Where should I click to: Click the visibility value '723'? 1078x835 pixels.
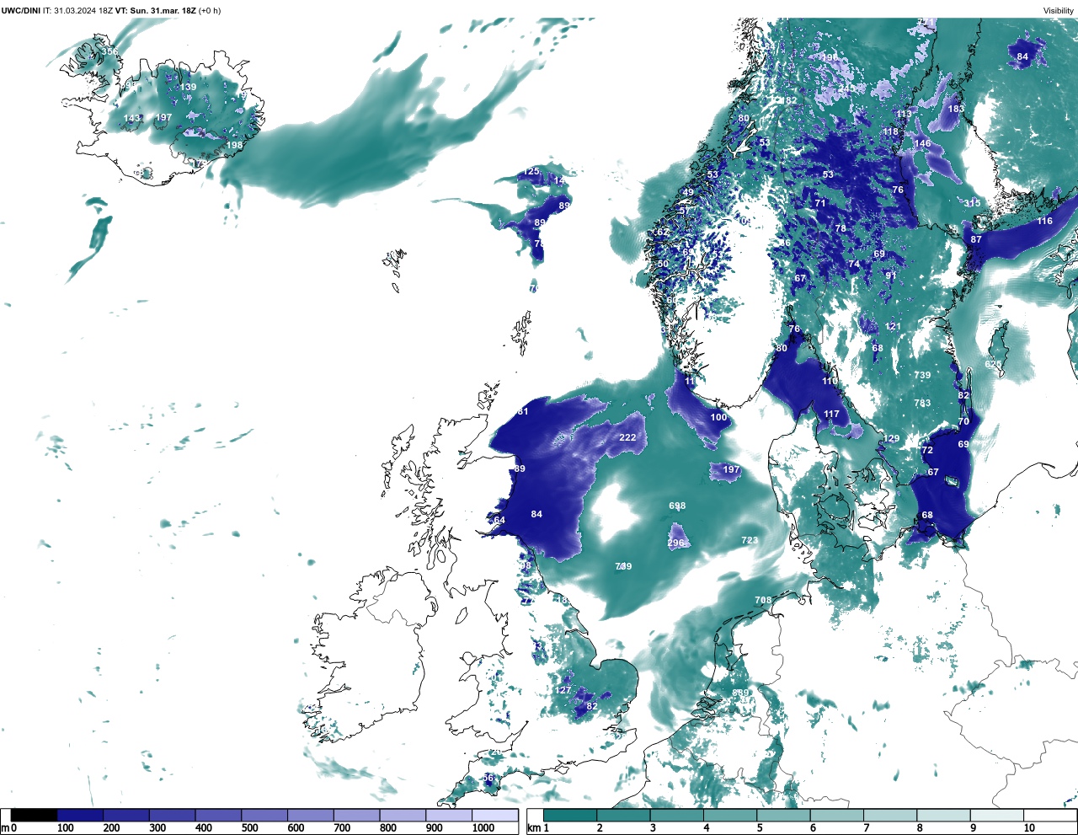(750, 540)
